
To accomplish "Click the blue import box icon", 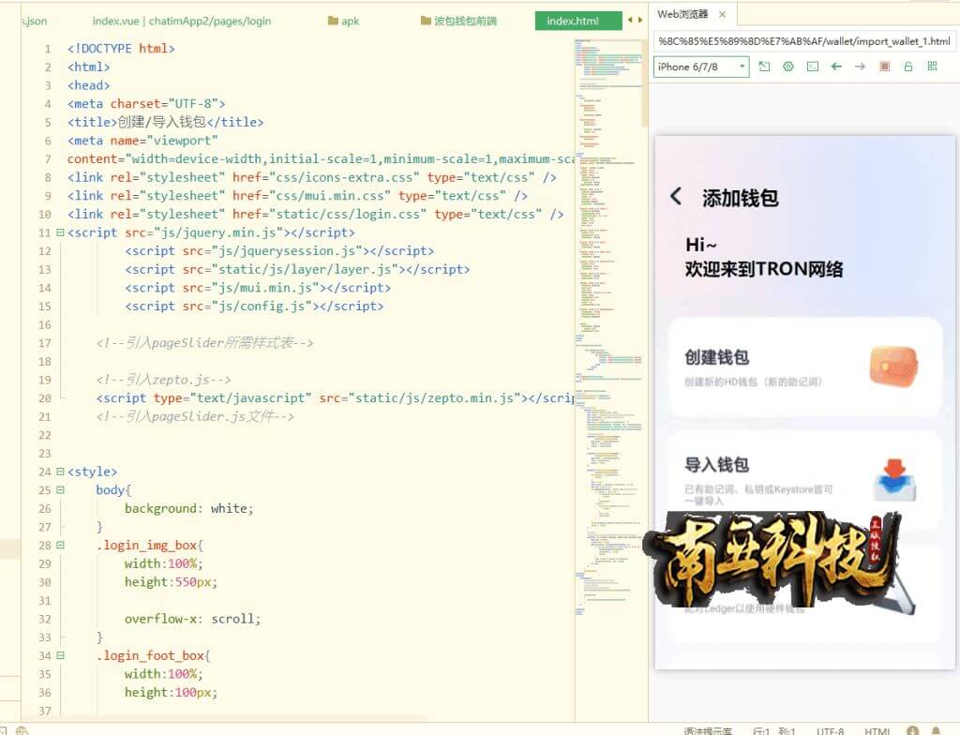I will tap(894, 480).
